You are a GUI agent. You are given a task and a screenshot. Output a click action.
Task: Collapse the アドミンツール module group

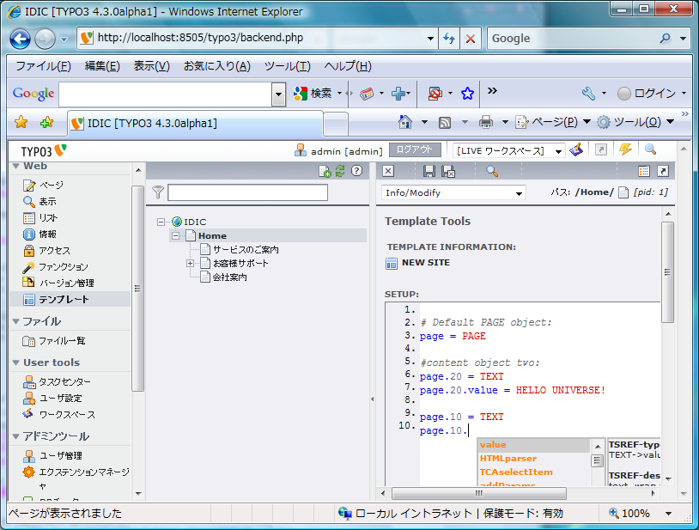16,436
